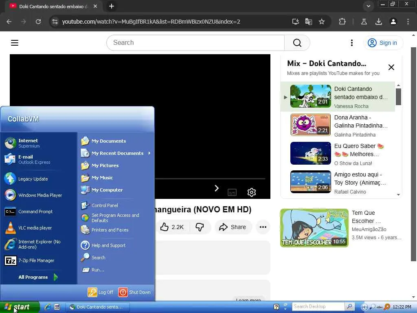Go back in browser
The image size is (417, 313).
(x=9, y=22)
